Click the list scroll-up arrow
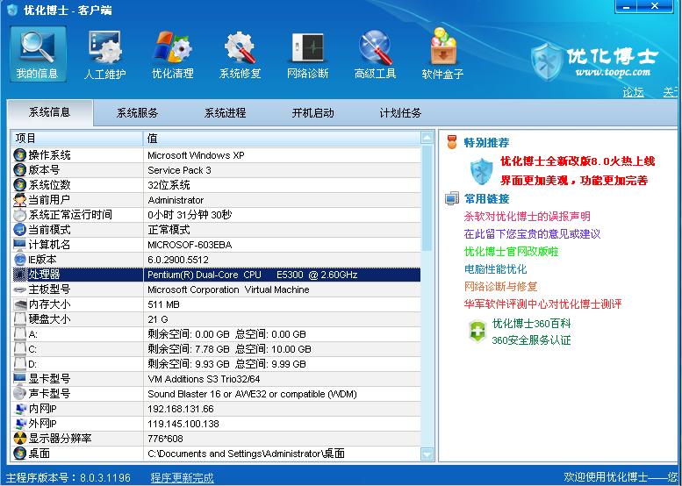This screenshot has height=486, width=682. tap(427, 138)
